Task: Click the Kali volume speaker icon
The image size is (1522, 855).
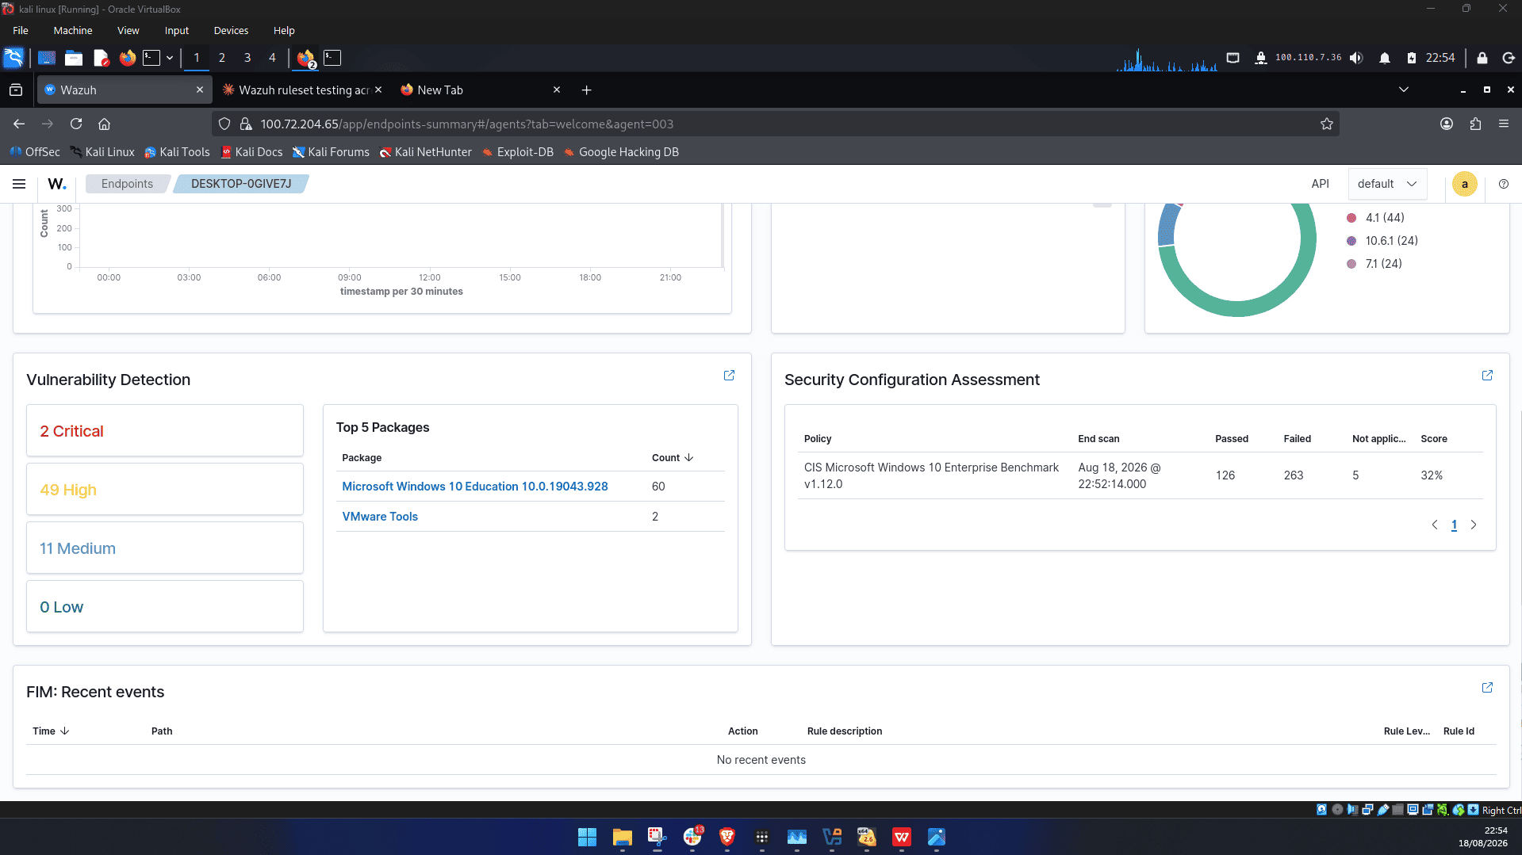Action: click(x=1356, y=58)
